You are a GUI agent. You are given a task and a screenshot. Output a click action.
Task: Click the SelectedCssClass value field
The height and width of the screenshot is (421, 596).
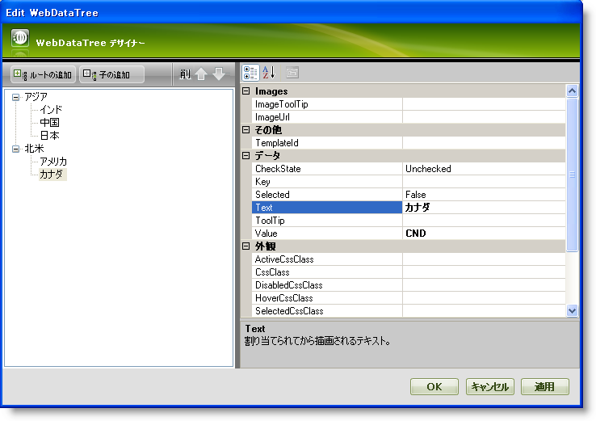pyautogui.click(x=484, y=311)
